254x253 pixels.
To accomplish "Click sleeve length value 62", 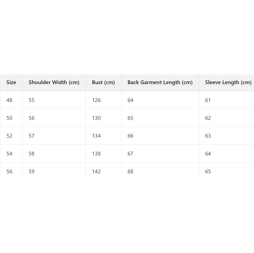I will [208, 118].
